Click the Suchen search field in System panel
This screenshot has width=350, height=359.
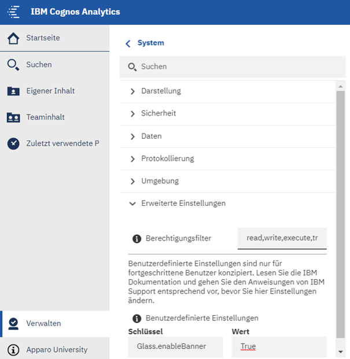pyautogui.click(x=231, y=67)
